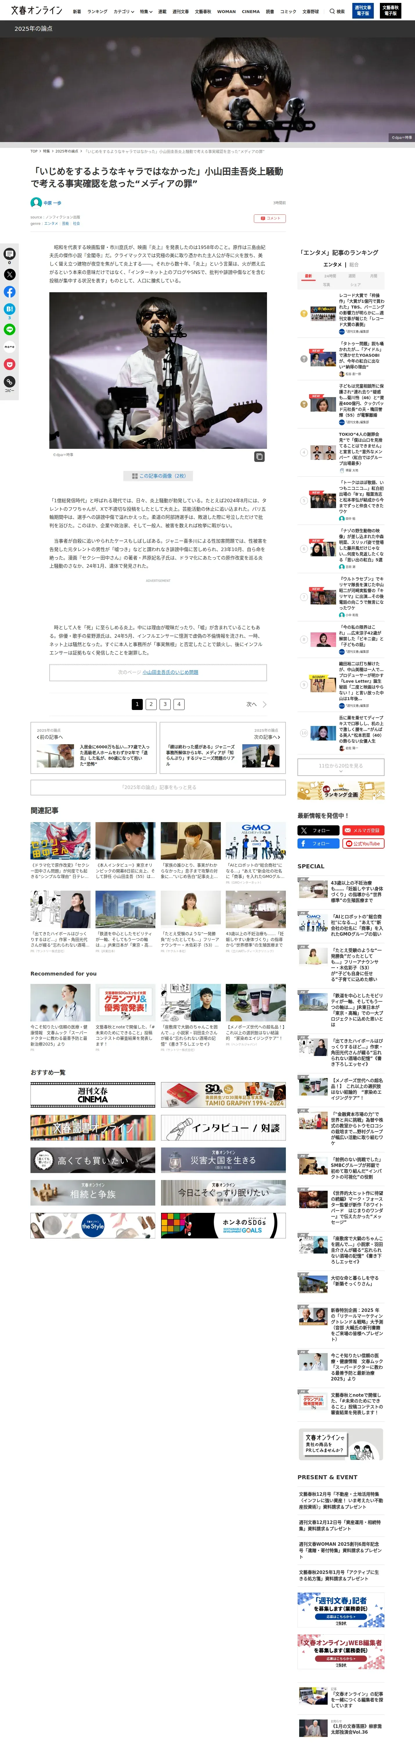
Task: Go to page 2 of article
Action: [x=151, y=704]
